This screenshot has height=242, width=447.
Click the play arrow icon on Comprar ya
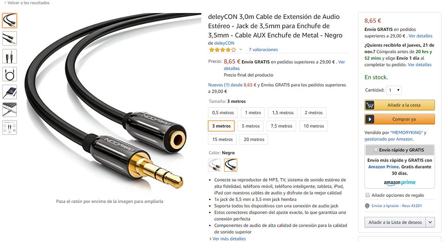coord(370,119)
